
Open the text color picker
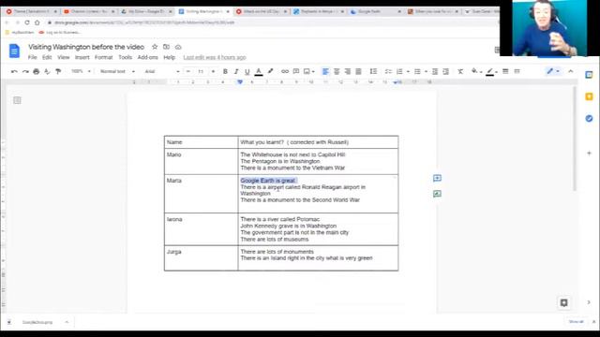point(259,71)
